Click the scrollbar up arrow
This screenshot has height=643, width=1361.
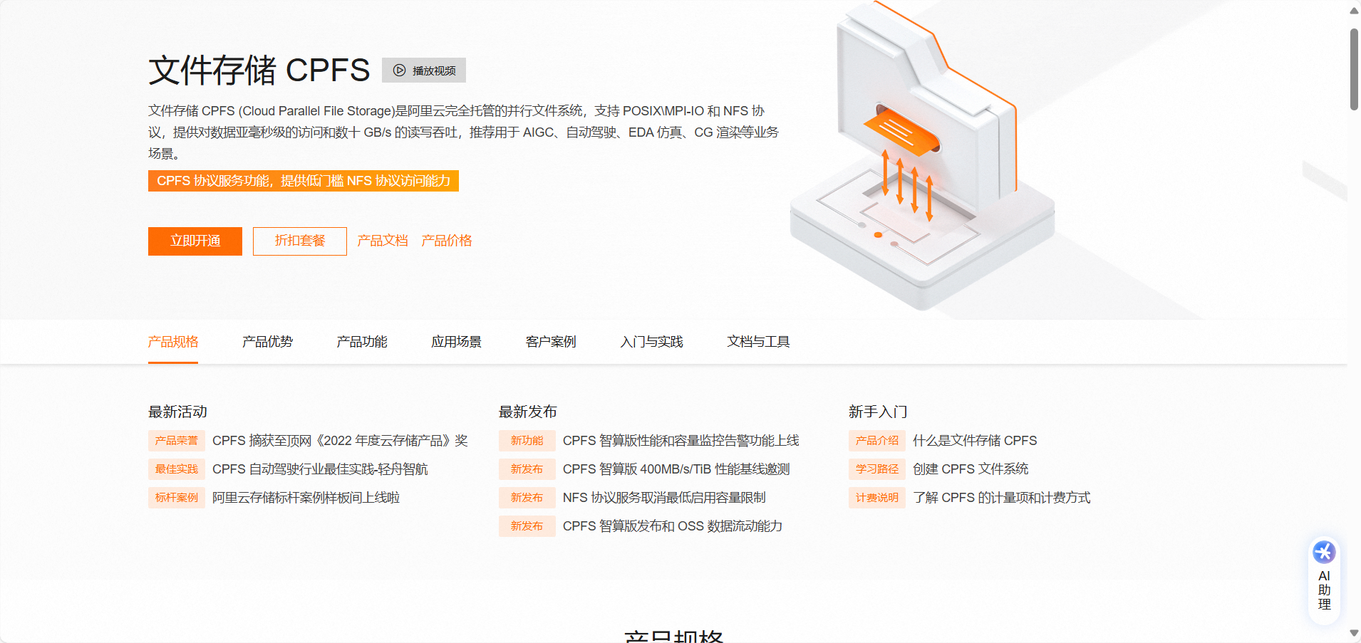[1354, 10]
